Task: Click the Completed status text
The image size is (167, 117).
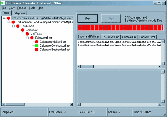Action: (7, 112)
